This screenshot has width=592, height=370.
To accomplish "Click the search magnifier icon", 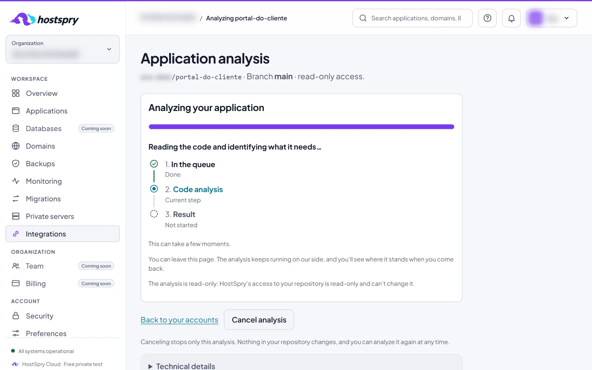I will 363,18.
